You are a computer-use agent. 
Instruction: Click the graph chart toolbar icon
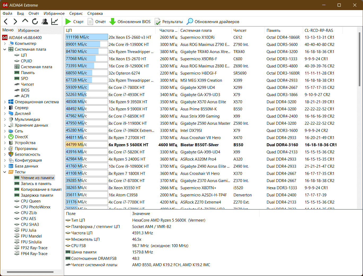tap(55, 21)
